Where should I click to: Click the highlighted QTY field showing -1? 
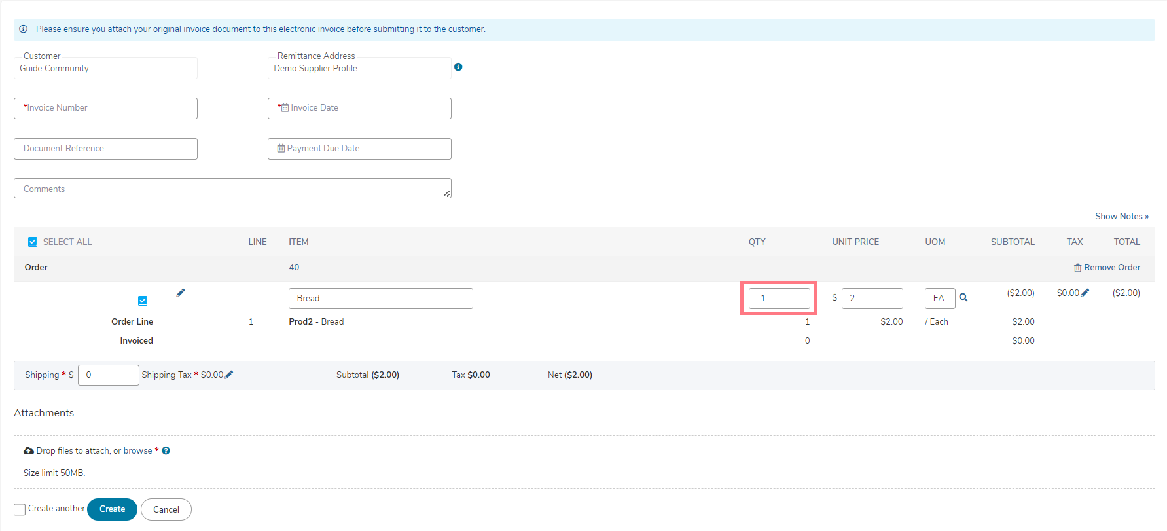click(x=779, y=299)
